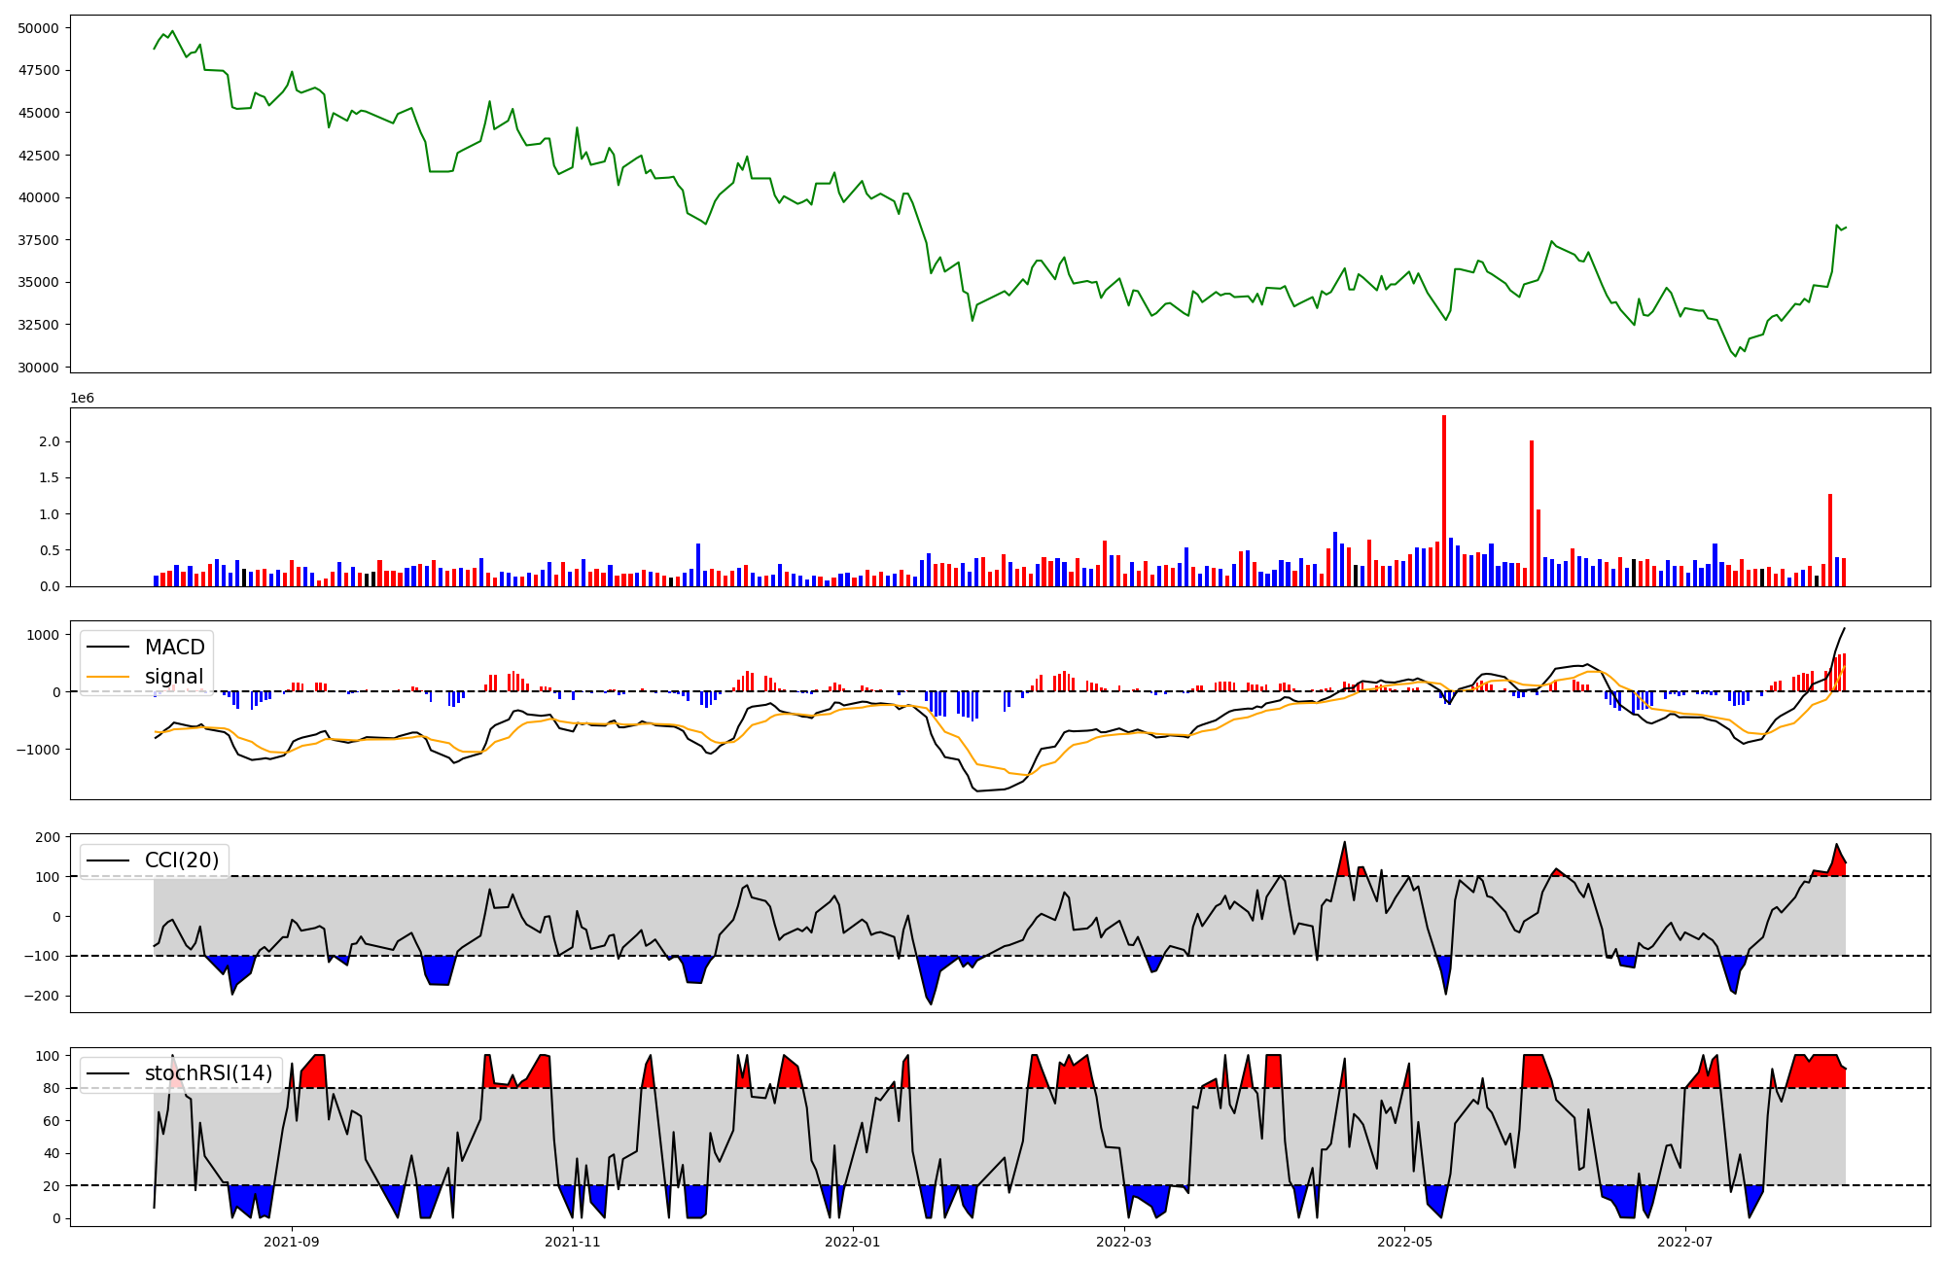The height and width of the screenshot is (1264, 1945).
Task: Click the 2.0 volume axis tick label
Action: (50, 441)
